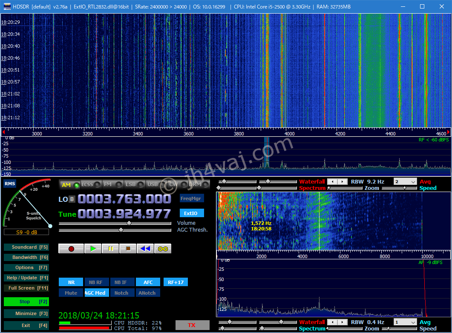Screen dimensions: 452x333
Task: Select DRM demodulation mode
Action: tap(199, 185)
